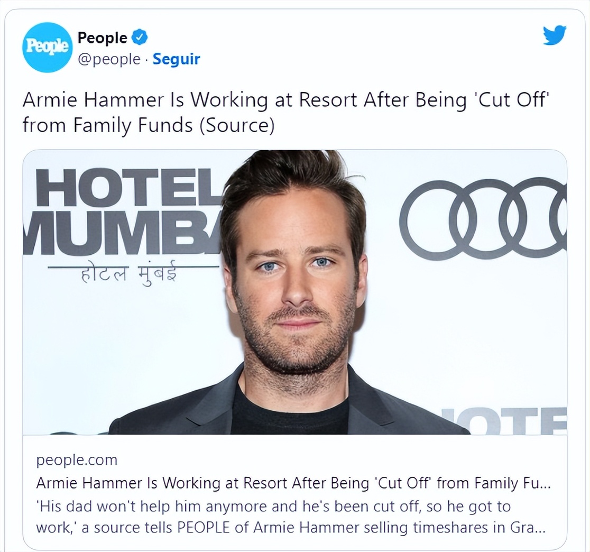
Task: Click the '(Source)' text in tweet
Action: pyautogui.click(x=237, y=125)
